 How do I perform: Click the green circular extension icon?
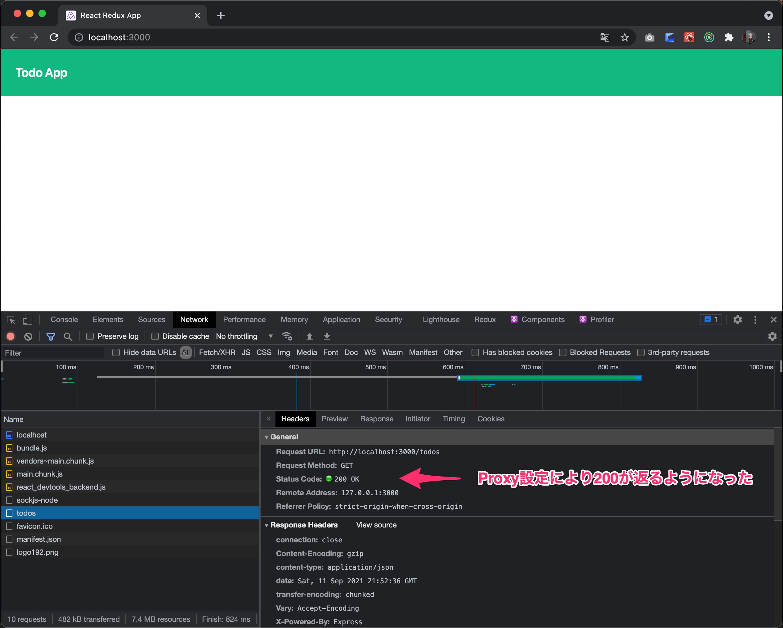(x=709, y=37)
